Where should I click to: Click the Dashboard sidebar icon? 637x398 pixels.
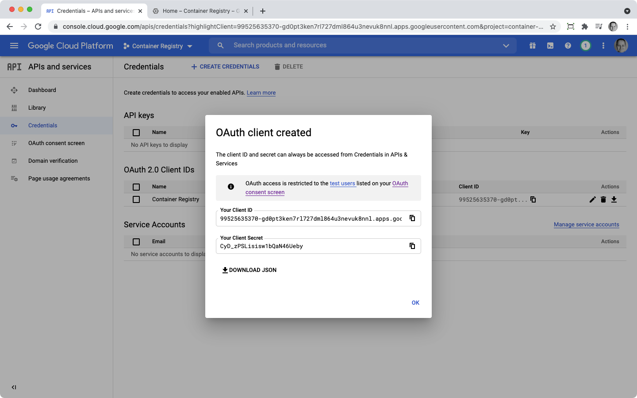coord(14,90)
